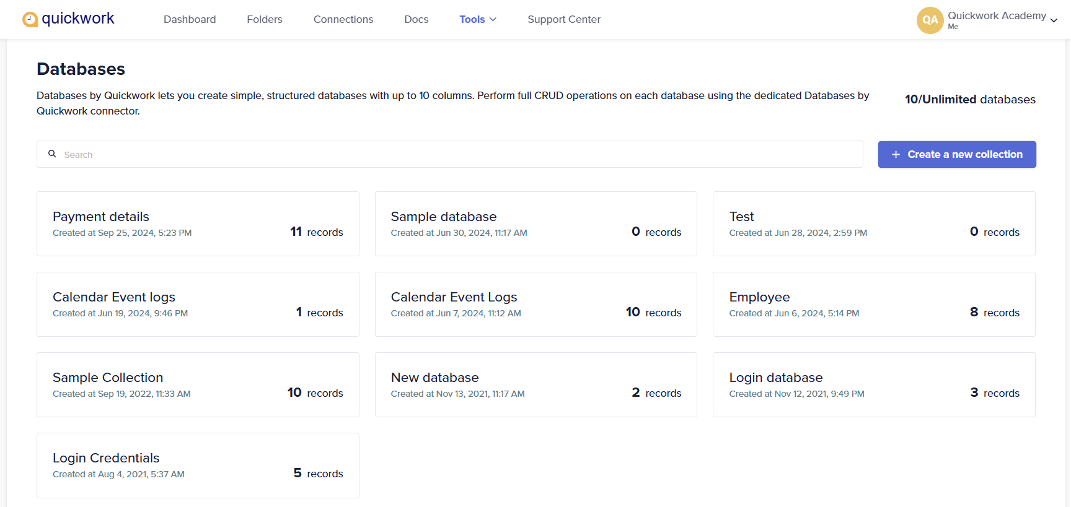This screenshot has width=1071, height=507.
Task: Click 'Created at Sep 25, 2024, 5:23 PM' text
Action: pyautogui.click(x=122, y=233)
